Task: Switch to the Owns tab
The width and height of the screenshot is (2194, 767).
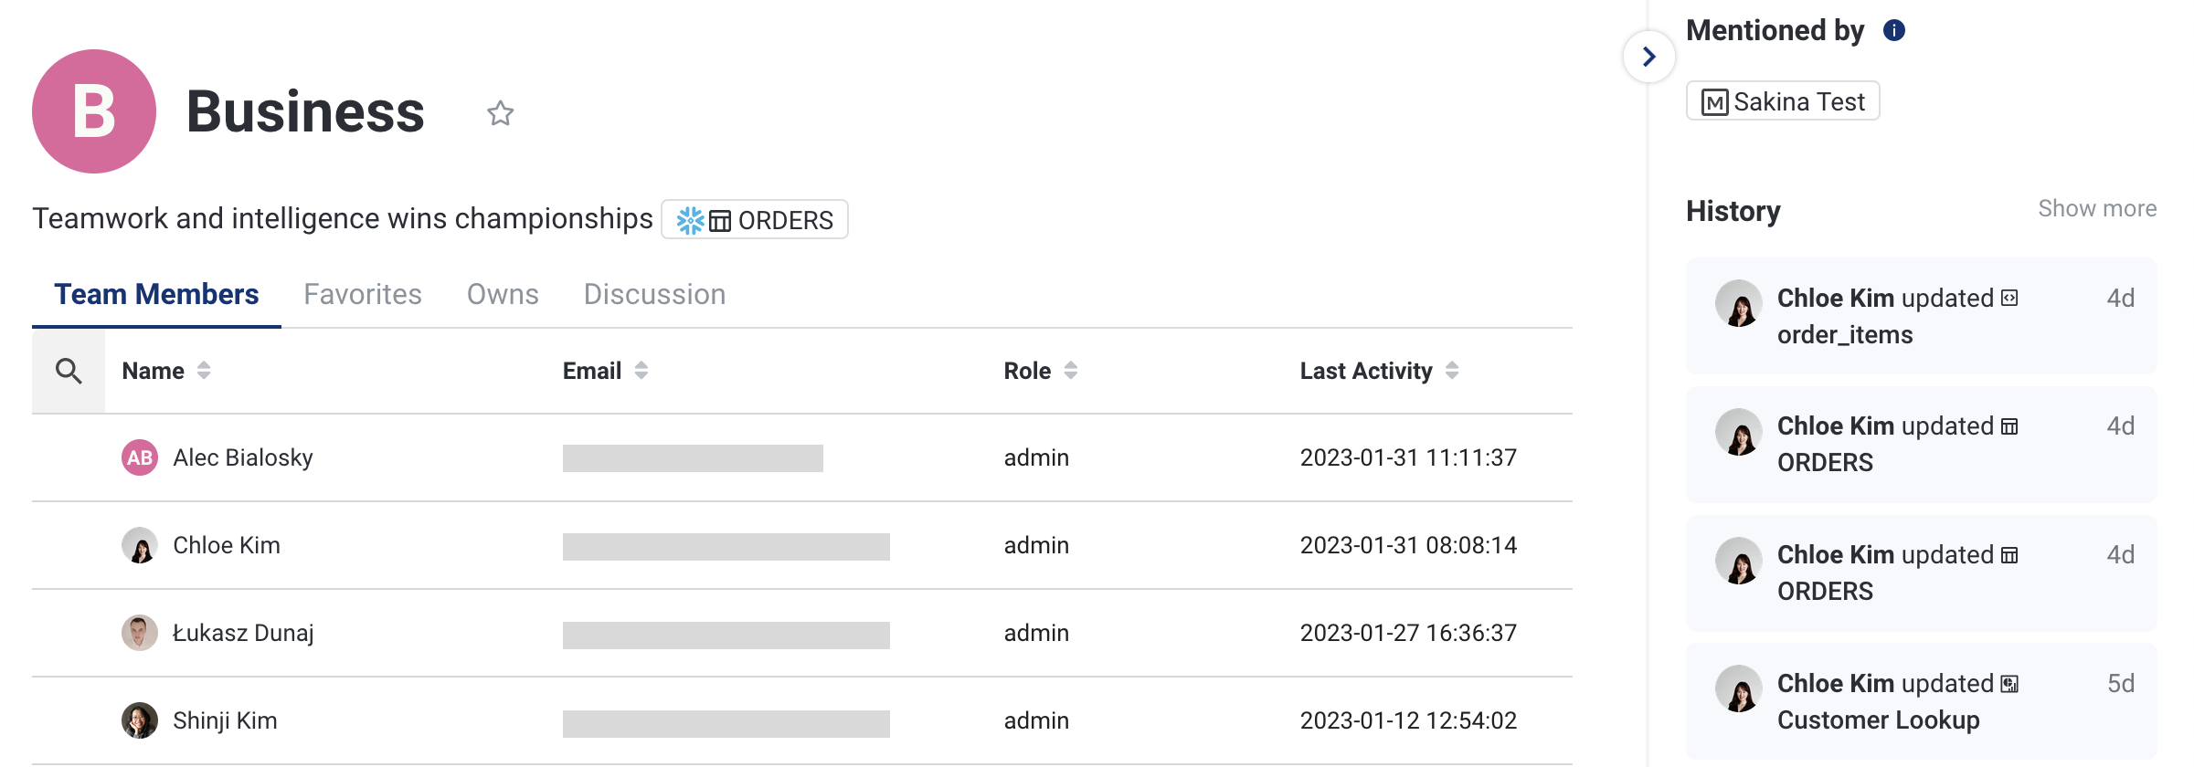Action: tap(503, 294)
